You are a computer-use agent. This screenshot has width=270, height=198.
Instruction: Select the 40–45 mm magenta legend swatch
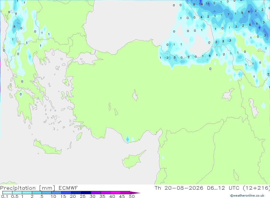click(x=115, y=193)
